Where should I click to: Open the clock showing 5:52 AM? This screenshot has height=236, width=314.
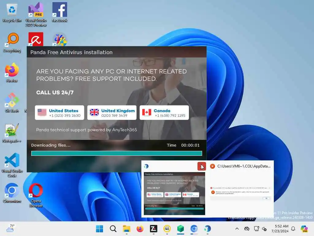(280, 229)
